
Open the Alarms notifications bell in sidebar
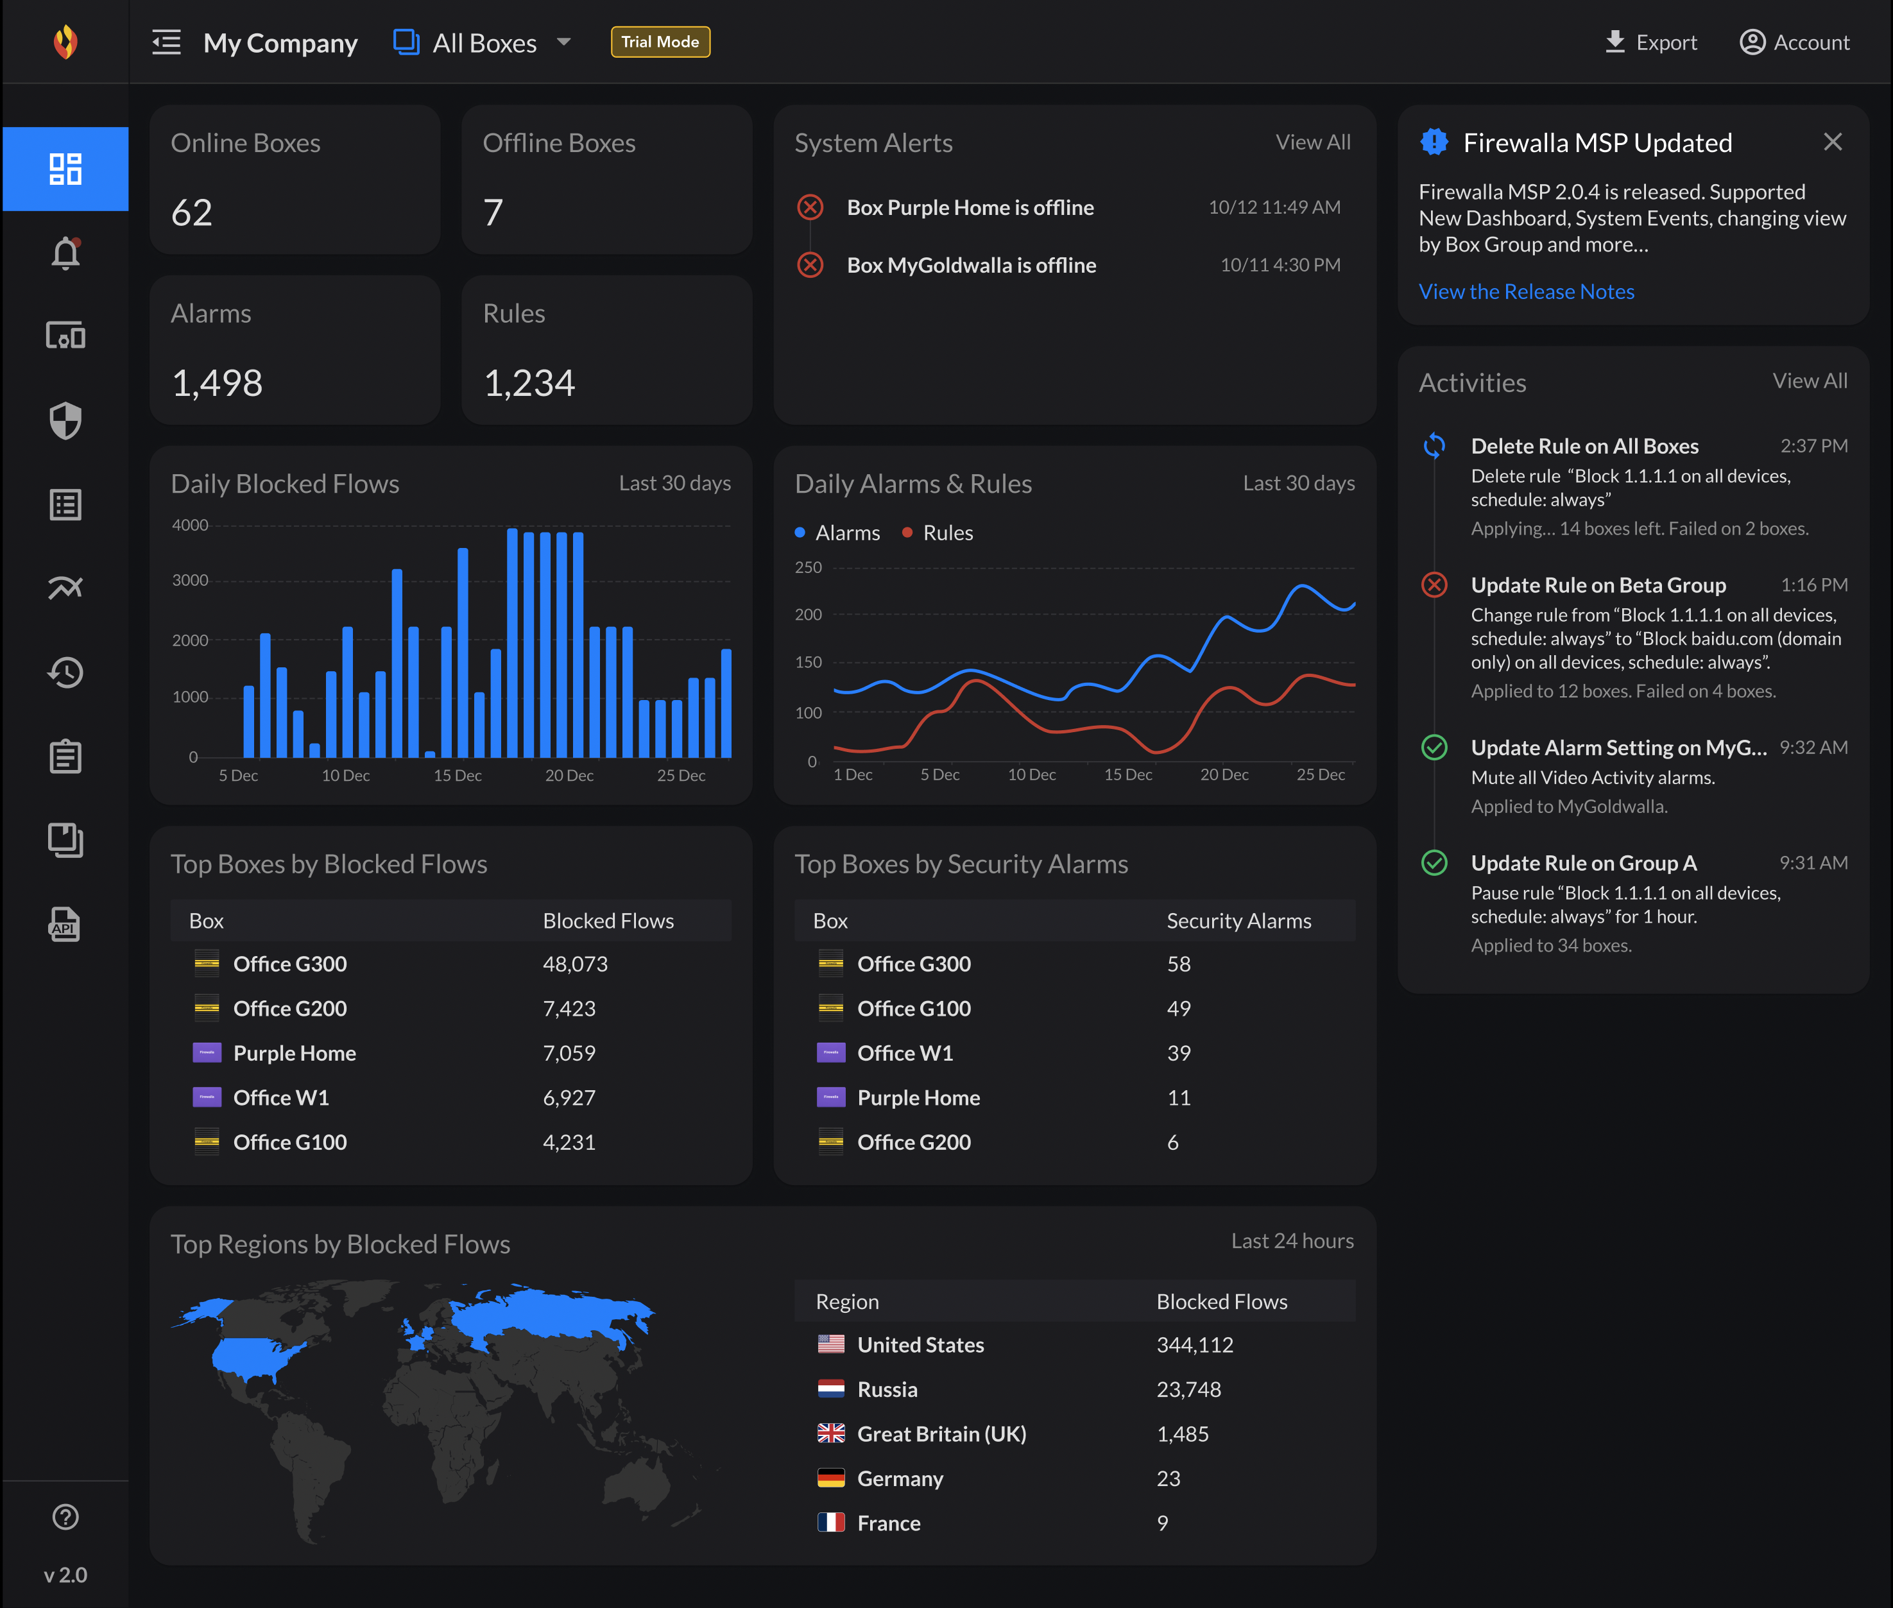[x=65, y=253]
